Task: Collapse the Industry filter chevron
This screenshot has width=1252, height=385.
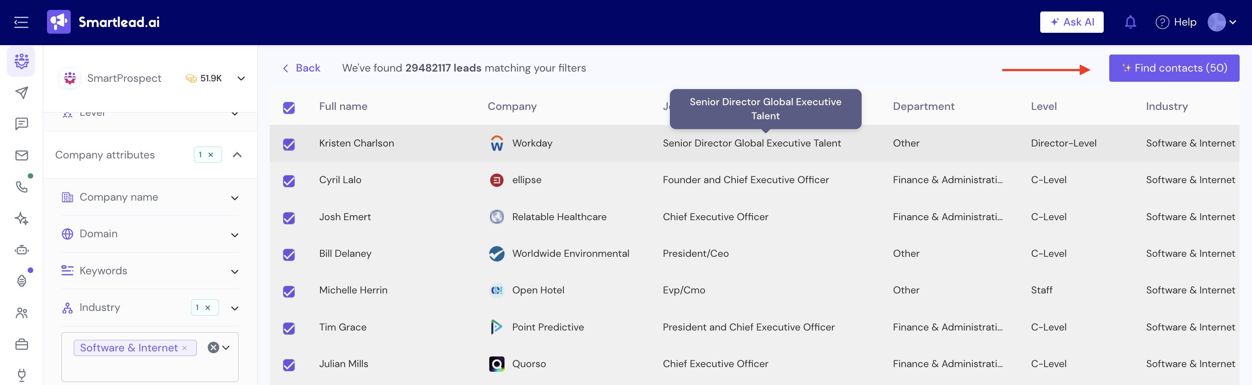Action: [235, 308]
